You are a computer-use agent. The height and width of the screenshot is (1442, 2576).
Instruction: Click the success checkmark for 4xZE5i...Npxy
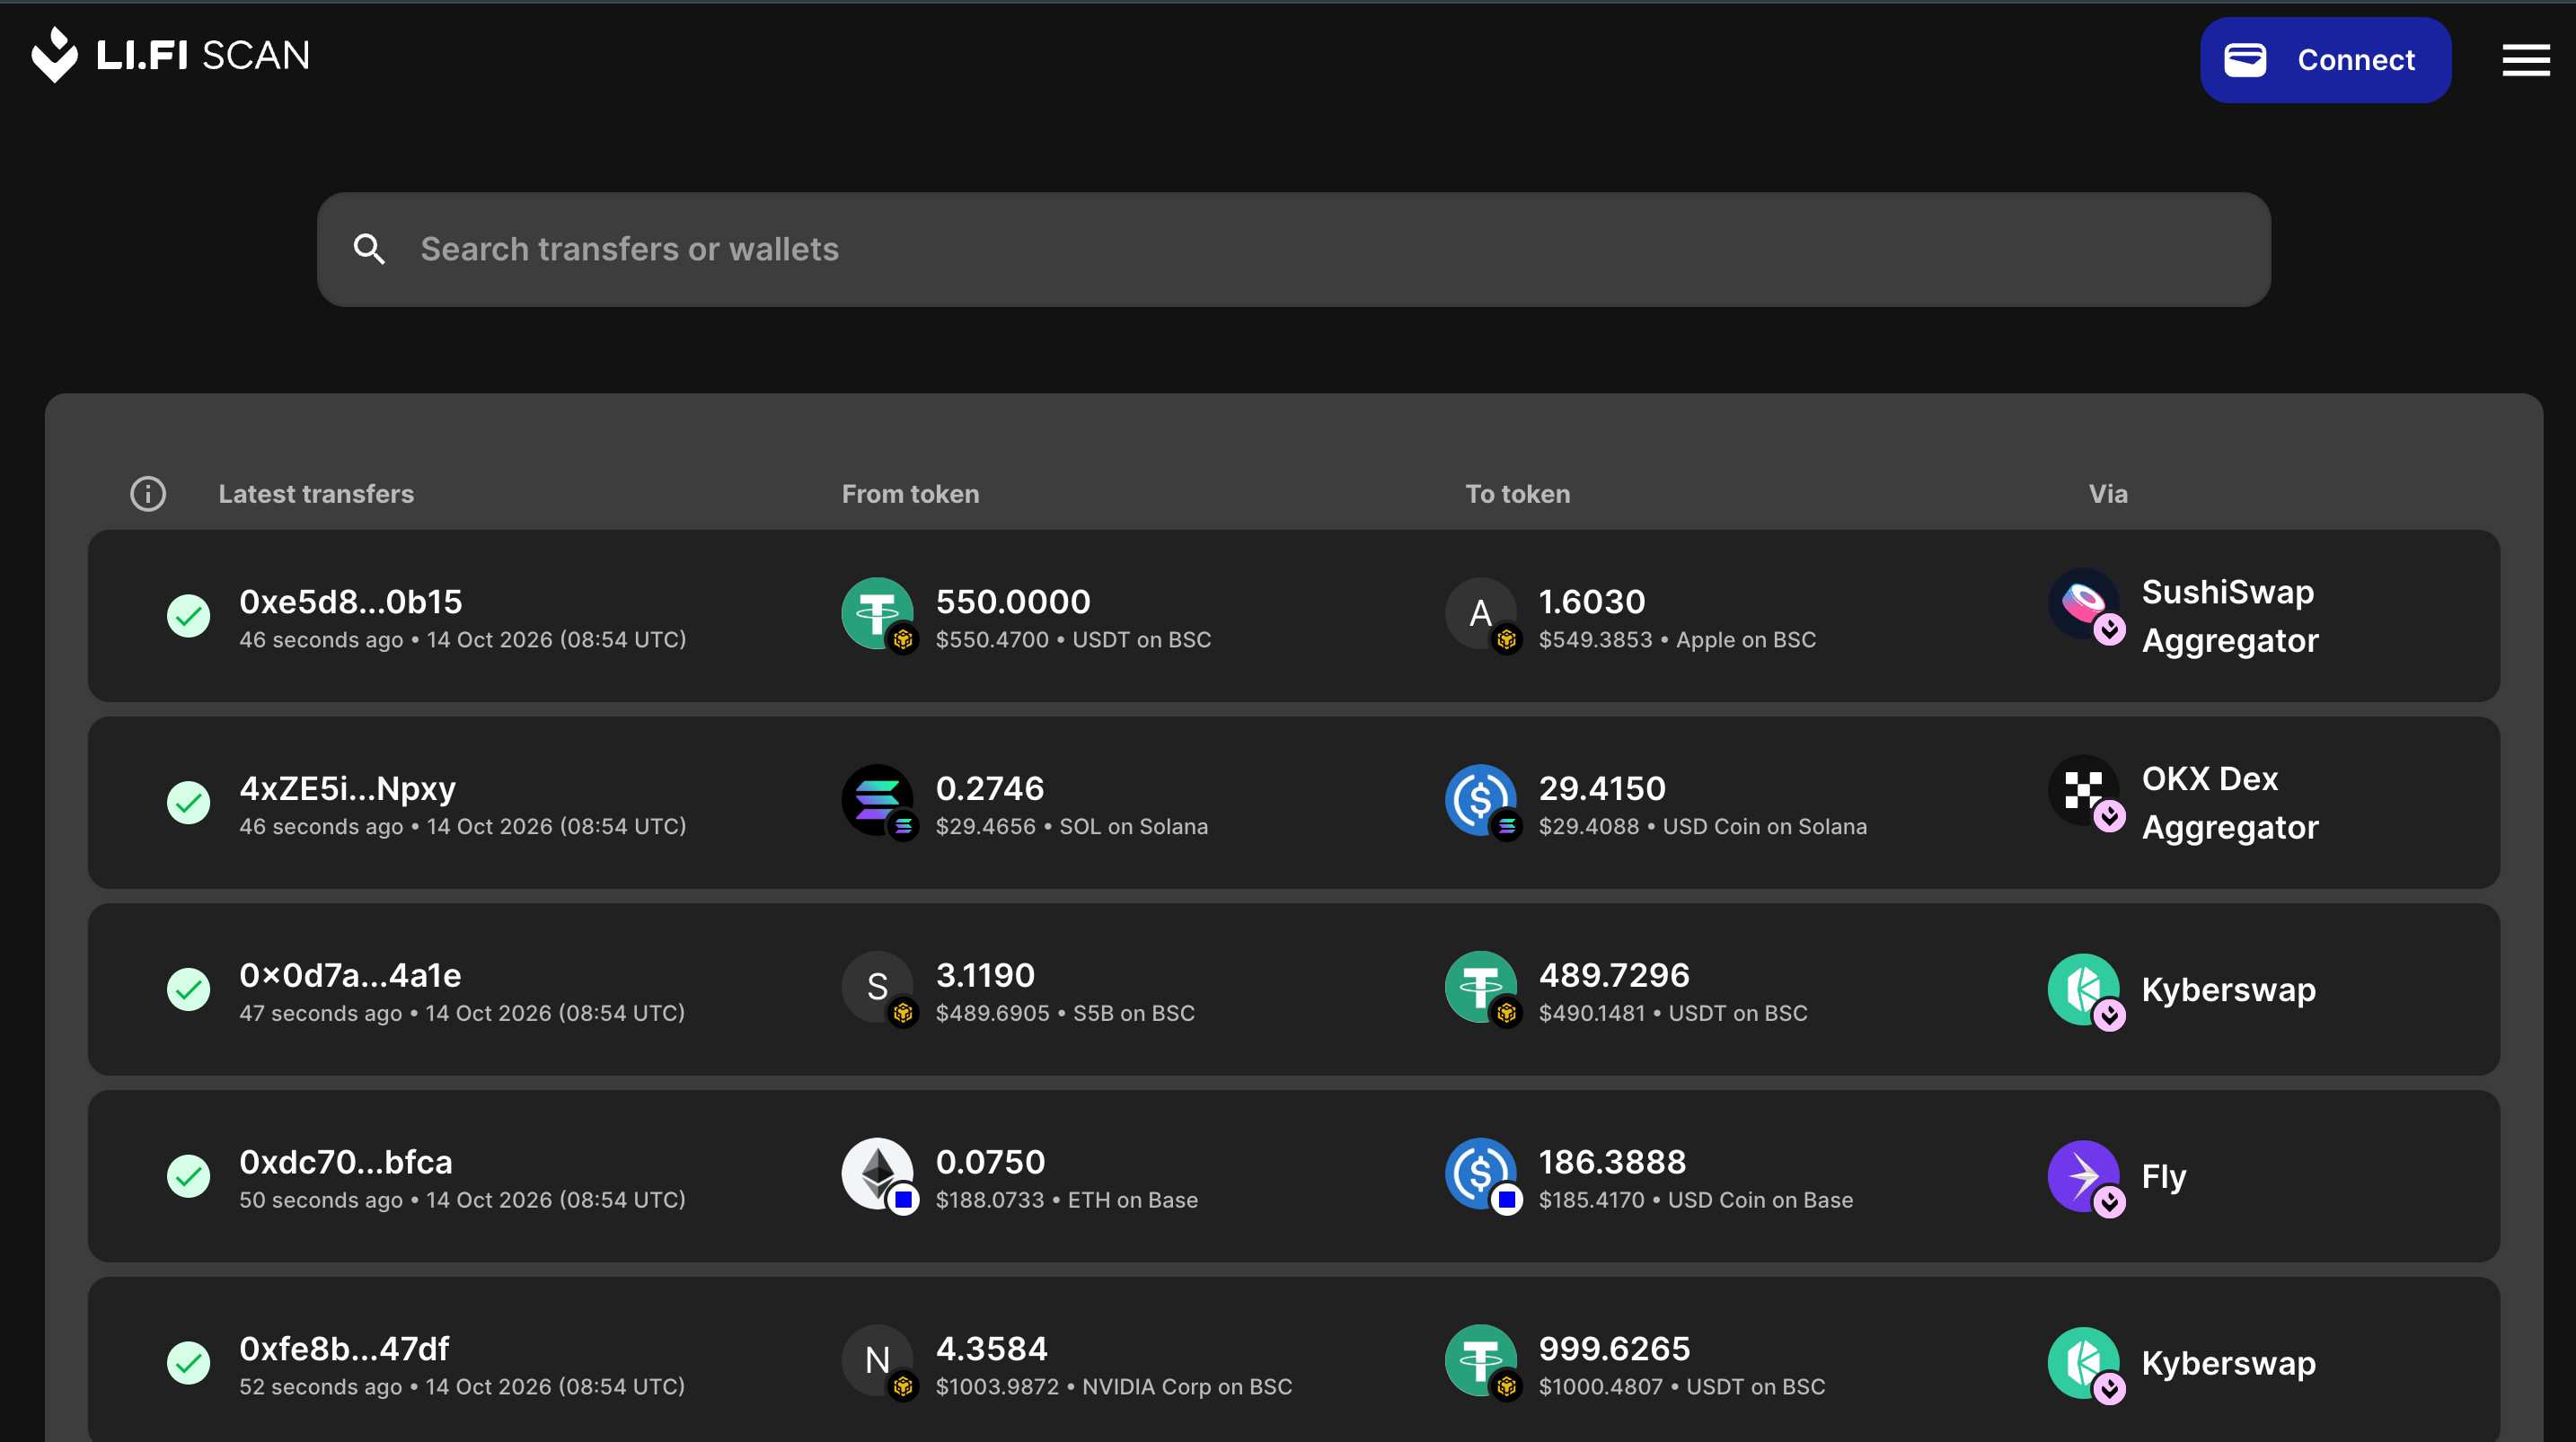coord(188,803)
